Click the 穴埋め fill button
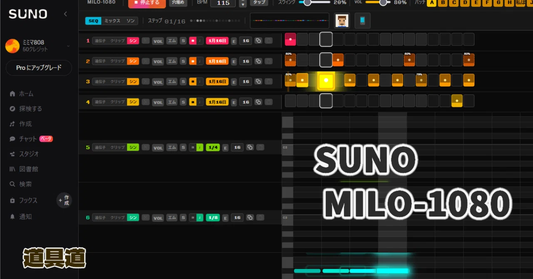This screenshot has height=279, width=533. 178,2
